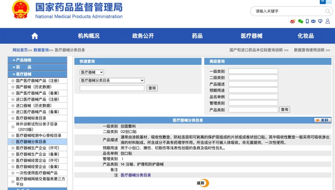This screenshot has height=190, width=335.
Task: Expand the 药品 sidebar section
Action: coord(37,67)
